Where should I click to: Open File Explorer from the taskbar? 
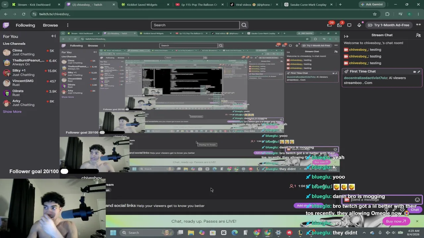[191, 233]
